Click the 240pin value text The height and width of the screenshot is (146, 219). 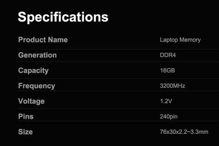[x=169, y=117]
